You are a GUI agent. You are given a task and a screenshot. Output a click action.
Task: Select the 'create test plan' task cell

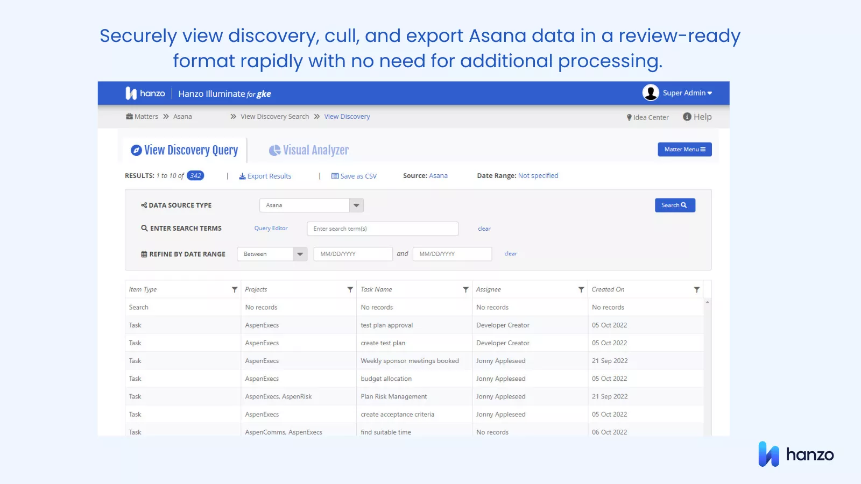pos(414,343)
